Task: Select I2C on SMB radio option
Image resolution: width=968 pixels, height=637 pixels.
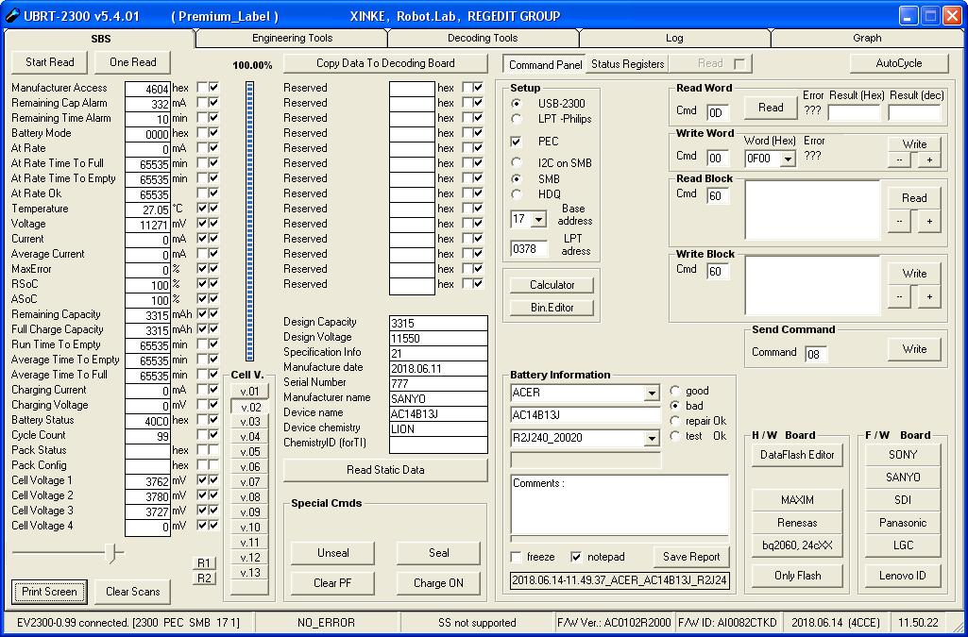Action: pyautogui.click(x=517, y=163)
